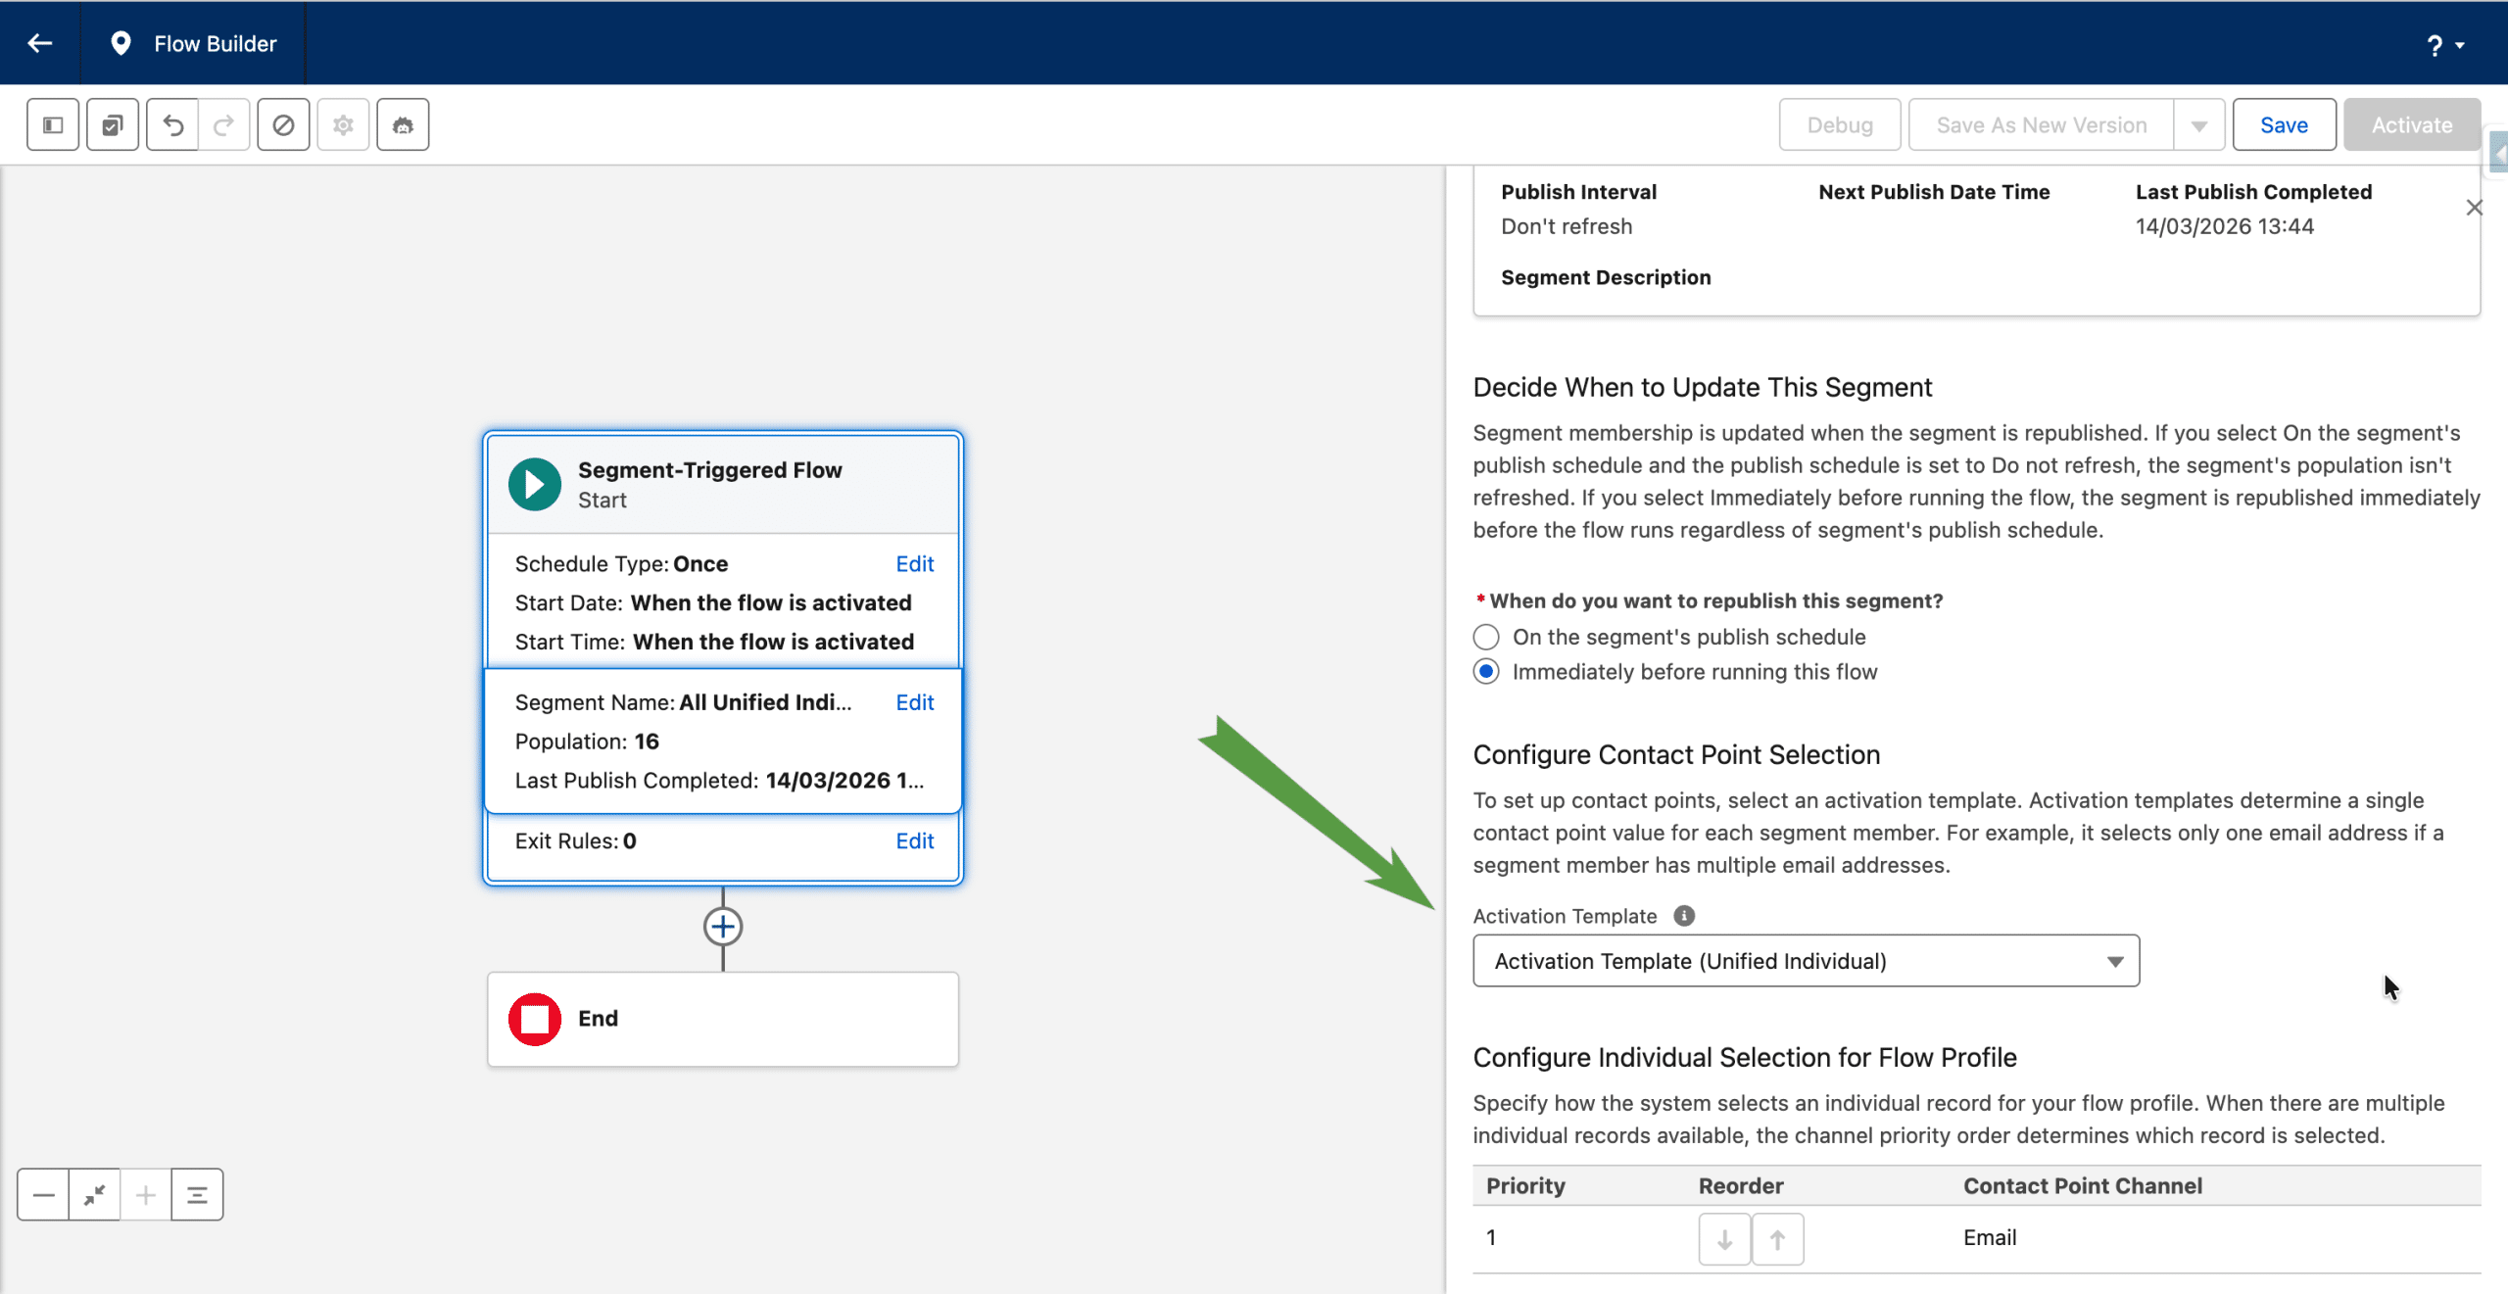Edit the Exit Rules link
This screenshot has width=2508, height=1294.
(914, 841)
